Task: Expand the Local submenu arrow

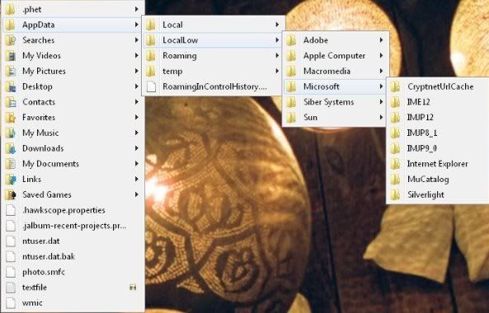Action: point(277,25)
